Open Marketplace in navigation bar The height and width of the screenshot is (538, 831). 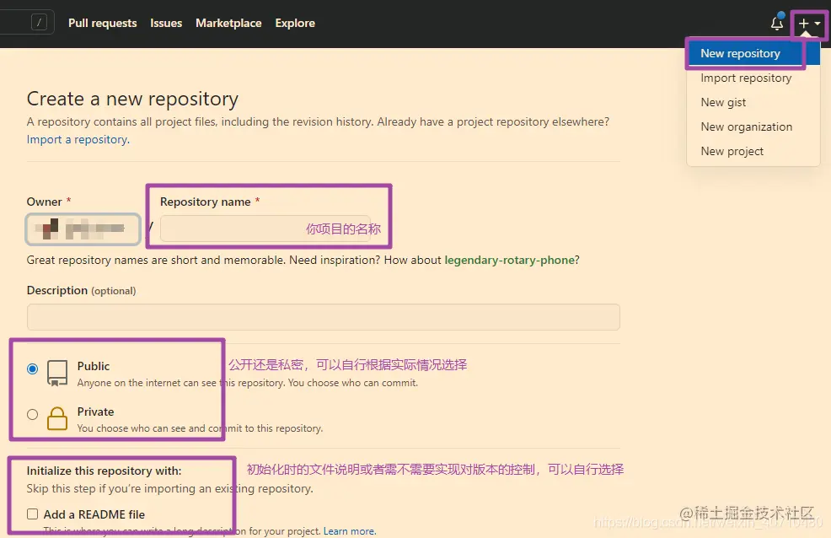click(x=228, y=23)
